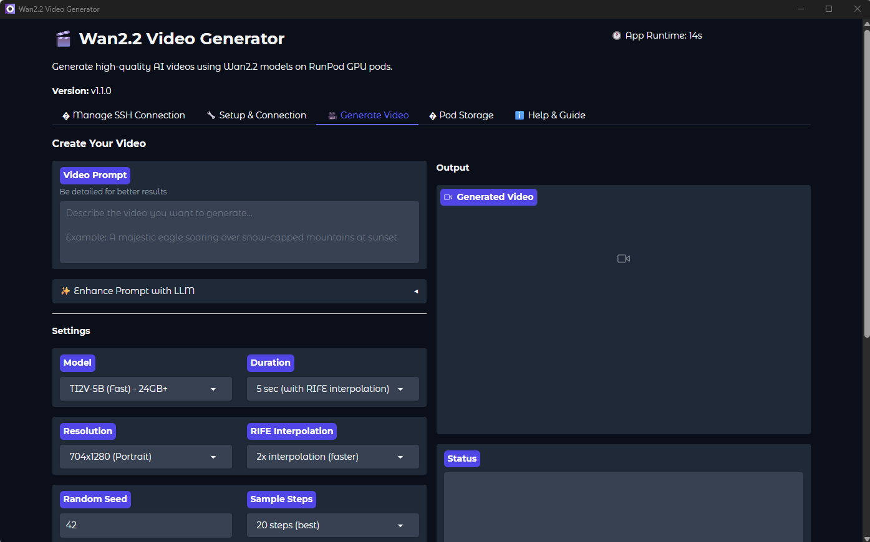Click inside the Video Prompt text area
This screenshot has width=870, height=542.
click(239, 232)
